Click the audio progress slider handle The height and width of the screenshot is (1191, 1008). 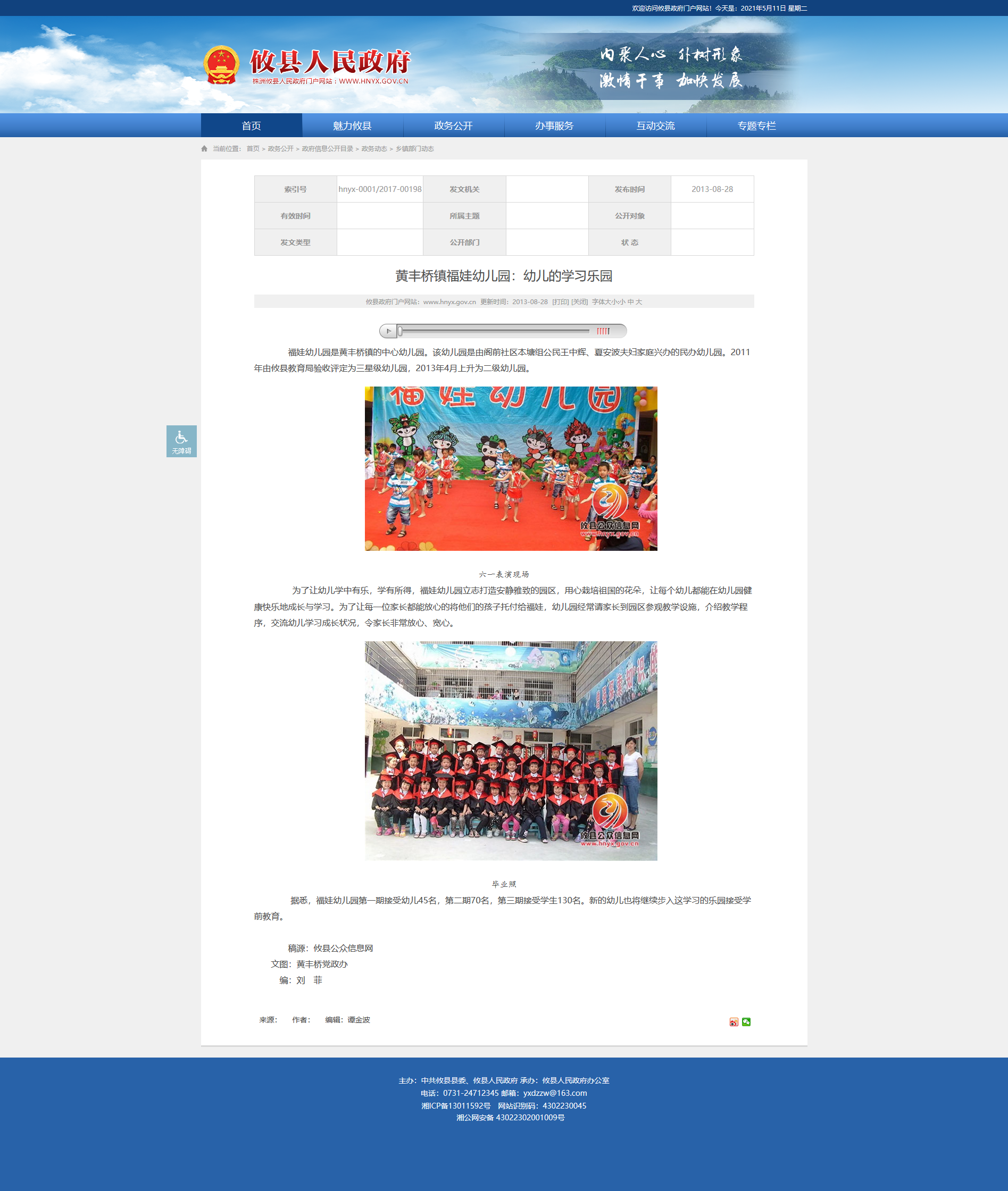click(x=400, y=331)
